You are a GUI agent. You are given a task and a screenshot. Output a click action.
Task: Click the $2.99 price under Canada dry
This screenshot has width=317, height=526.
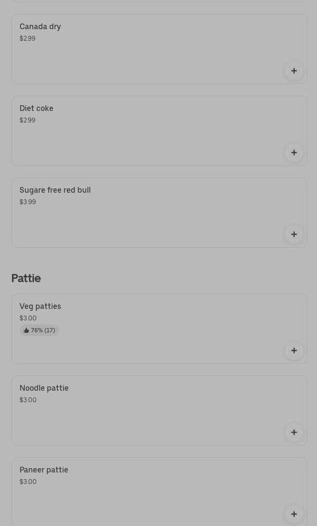(27, 39)
